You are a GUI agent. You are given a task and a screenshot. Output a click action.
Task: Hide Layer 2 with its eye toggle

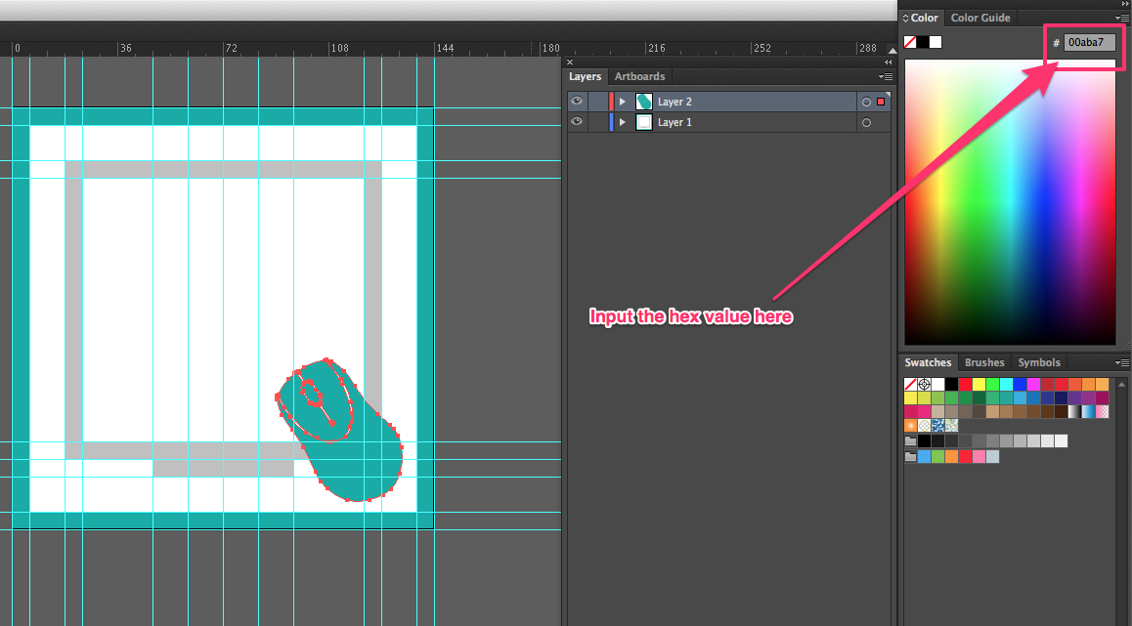[576, 101]
